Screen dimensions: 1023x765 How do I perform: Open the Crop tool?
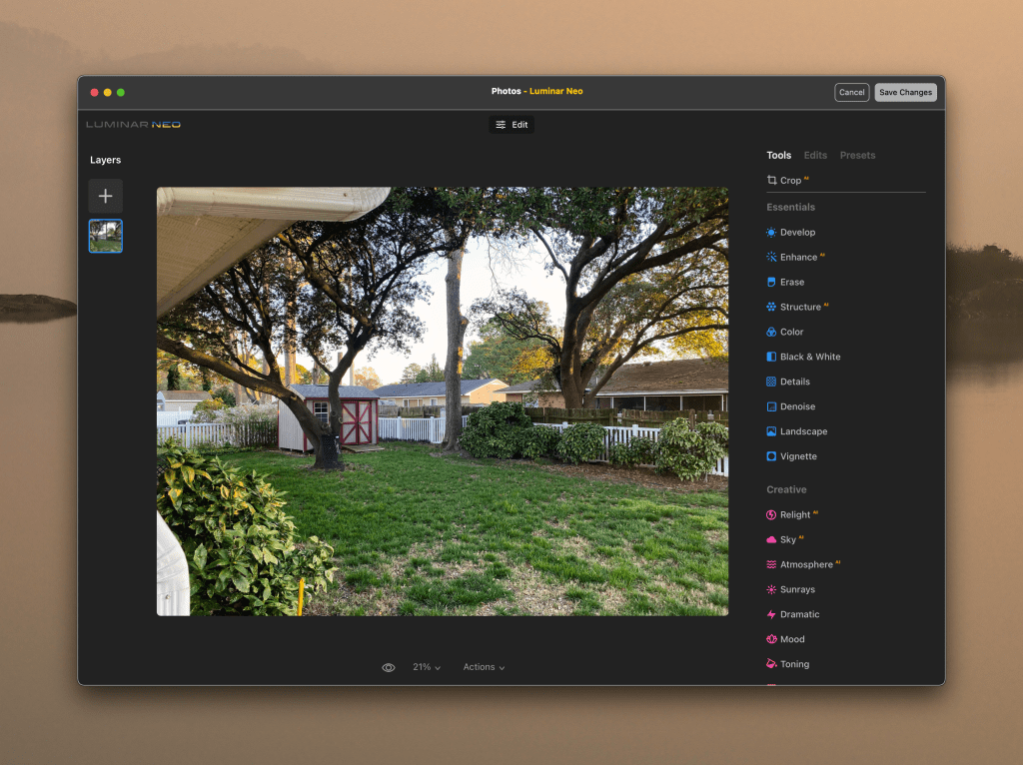(790, 181)
